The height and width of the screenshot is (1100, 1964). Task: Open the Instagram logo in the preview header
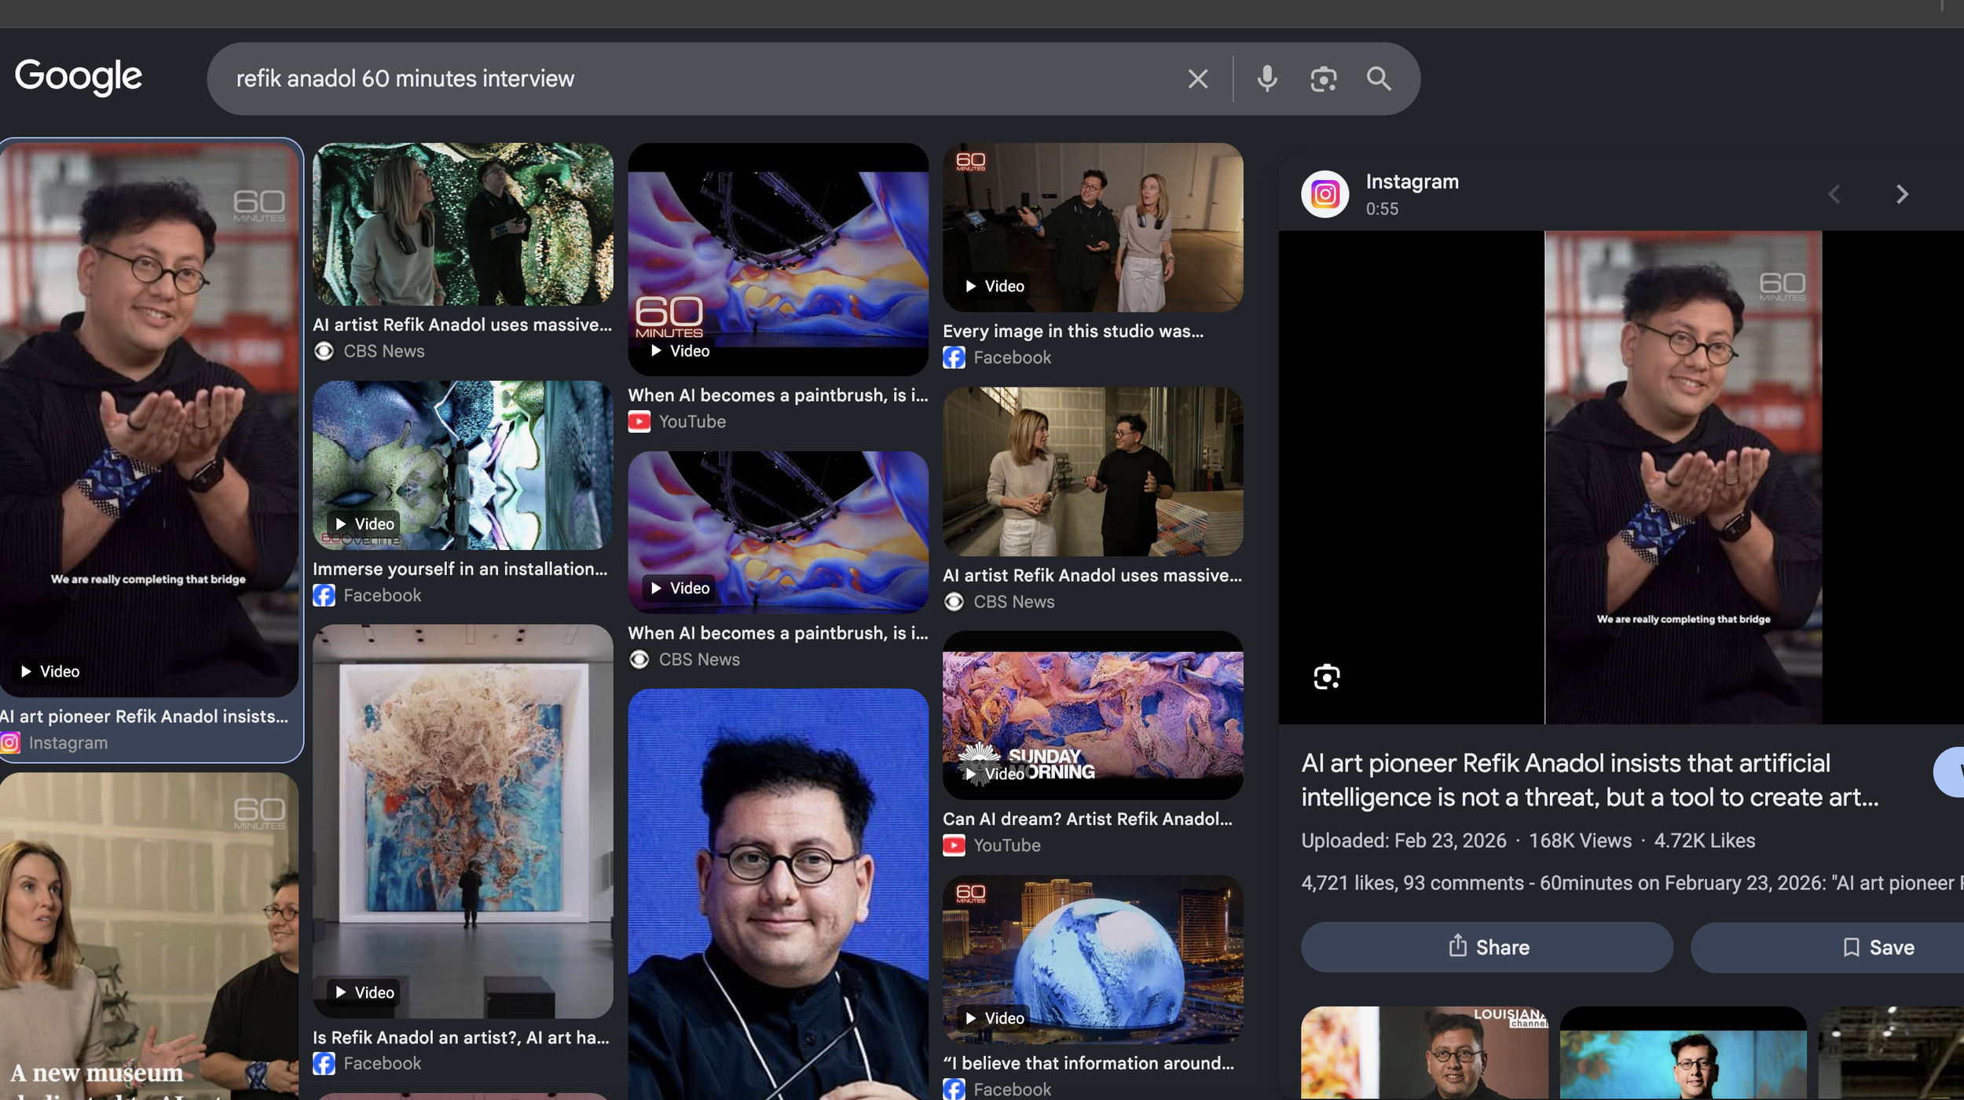click(x=1325, y=194)
